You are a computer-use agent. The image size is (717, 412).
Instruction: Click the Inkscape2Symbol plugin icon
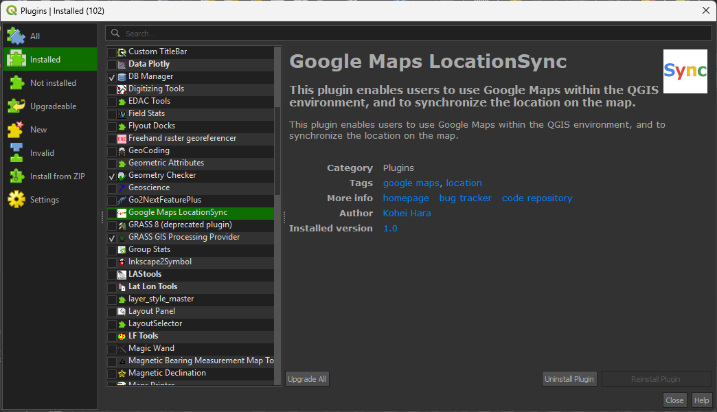[x=122, y=262]
